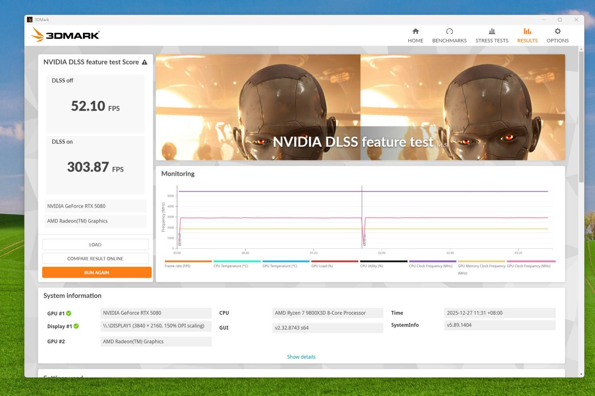The height and width of the screenshot is (396, 595).
Task: Open Options with the gear icon
Action: pos(557,31)
